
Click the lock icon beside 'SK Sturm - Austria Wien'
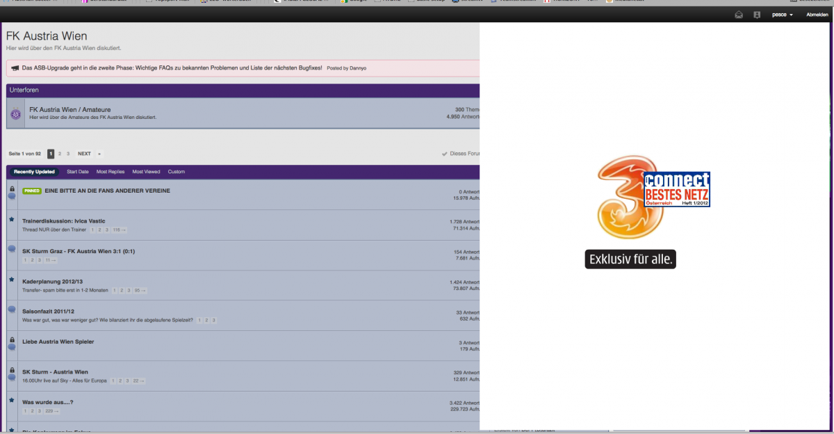coord(12,370)
